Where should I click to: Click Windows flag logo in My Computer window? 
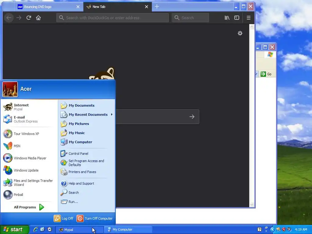pos(270,54)
